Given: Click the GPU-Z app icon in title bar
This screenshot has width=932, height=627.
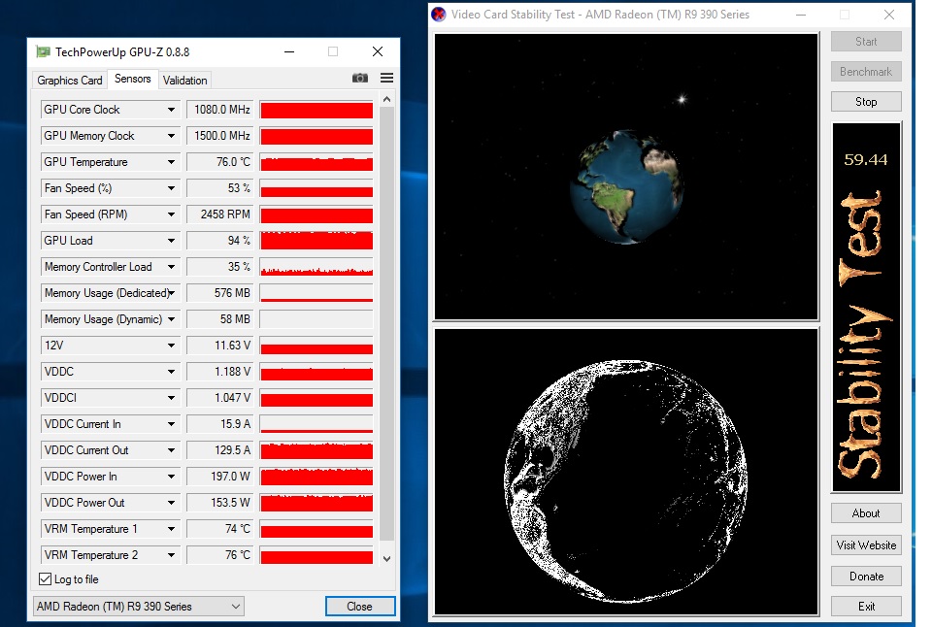Looking at the screenshot, I should click(43, 51).
